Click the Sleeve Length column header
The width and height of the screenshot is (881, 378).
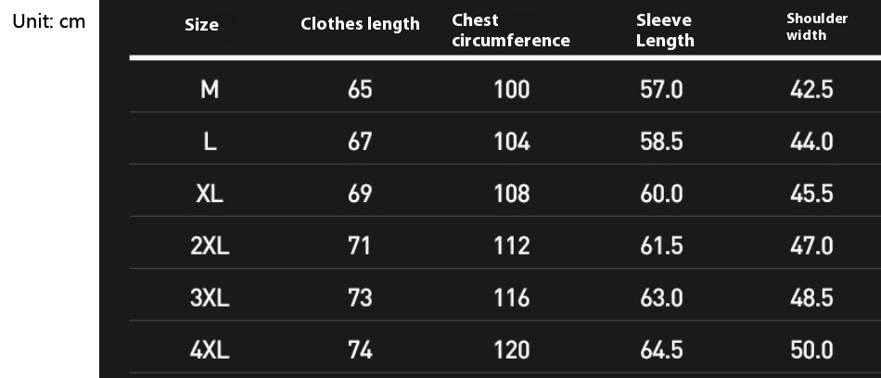pyautogui.click(x=665, y=31)
